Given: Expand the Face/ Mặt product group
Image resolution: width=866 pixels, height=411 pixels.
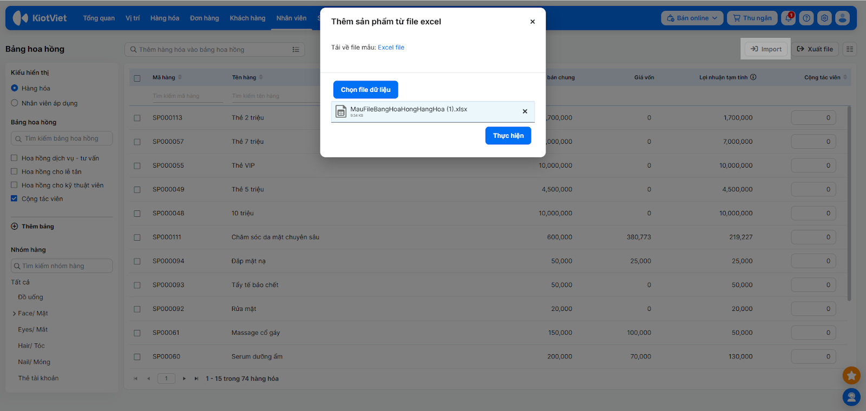Looking at the screenshot, I should pyautogui.click(x=14, y=314).
